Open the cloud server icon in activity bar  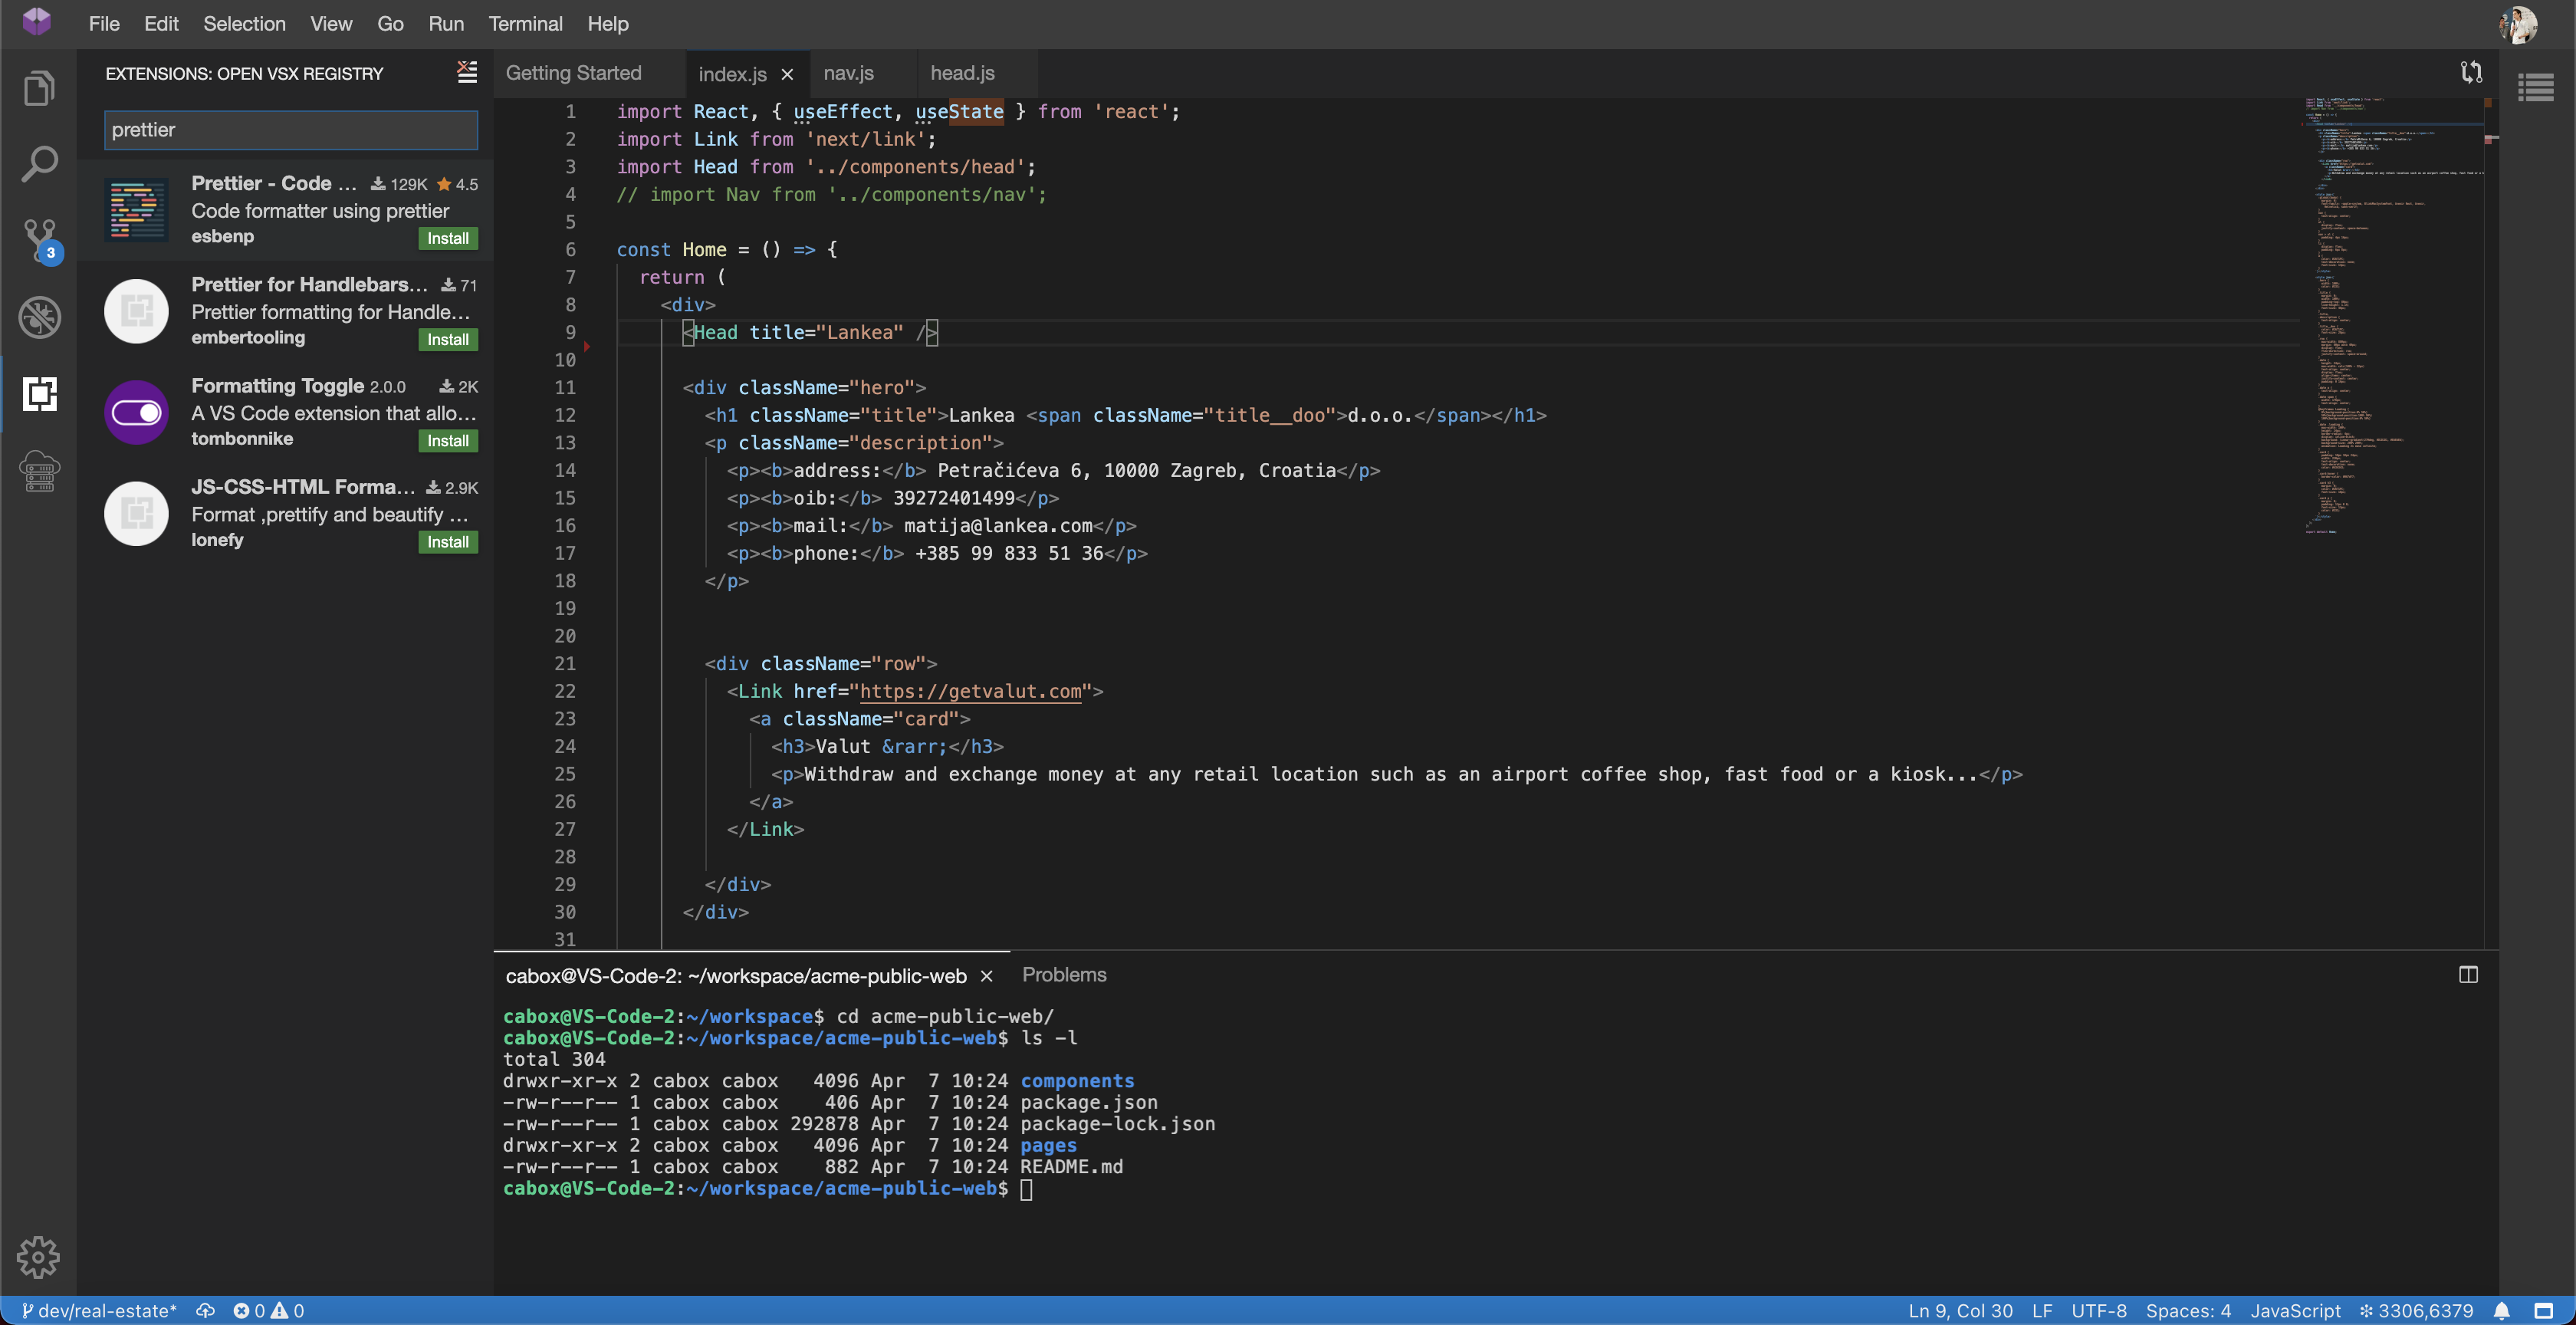39,470
